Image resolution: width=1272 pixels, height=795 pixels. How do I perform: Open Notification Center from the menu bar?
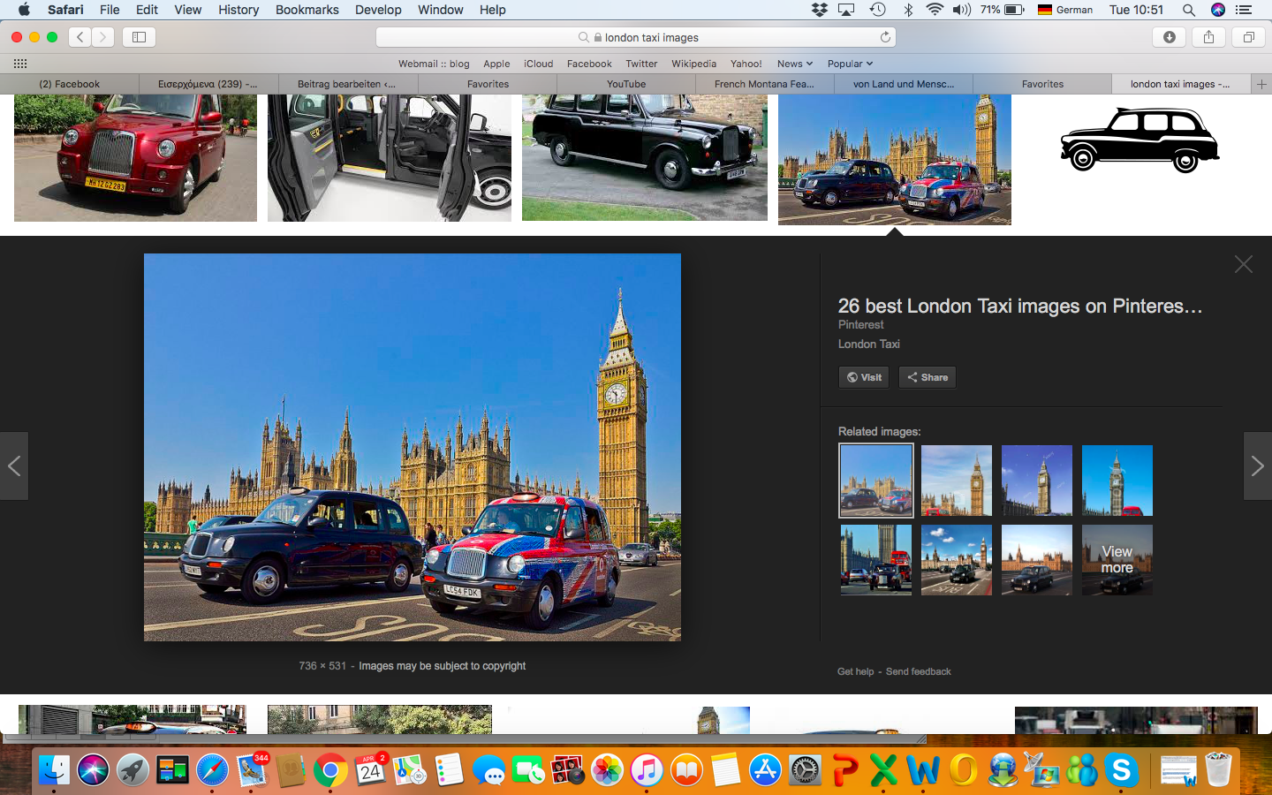coord(1245,10)
